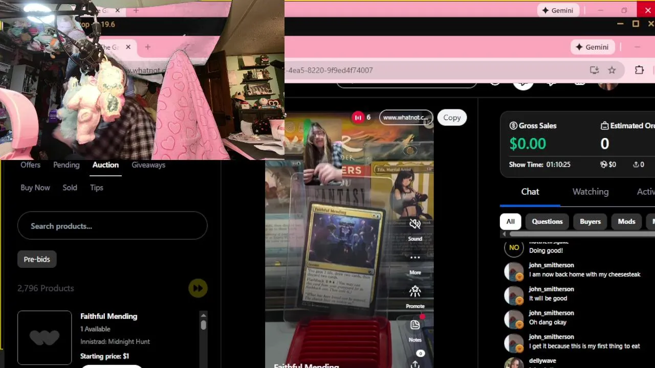Click the Search products field
The height and width of the screenshot is (368, 655).
point(112,226)
